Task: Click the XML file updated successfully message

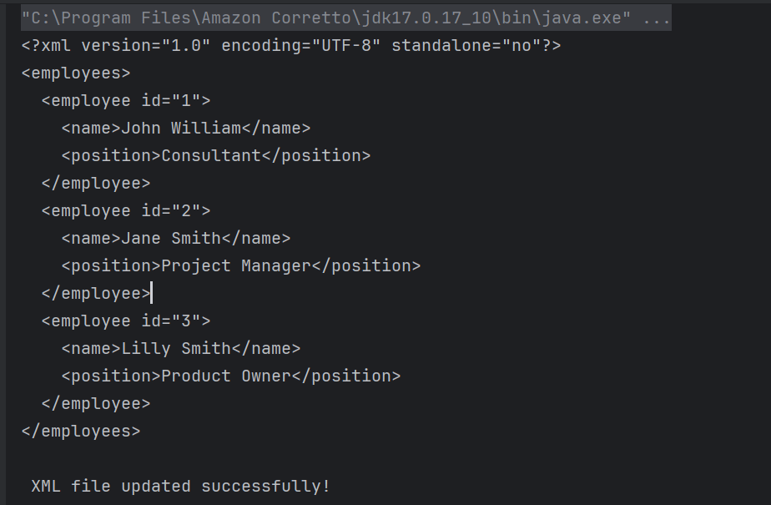Action: (x=180, y=486)
